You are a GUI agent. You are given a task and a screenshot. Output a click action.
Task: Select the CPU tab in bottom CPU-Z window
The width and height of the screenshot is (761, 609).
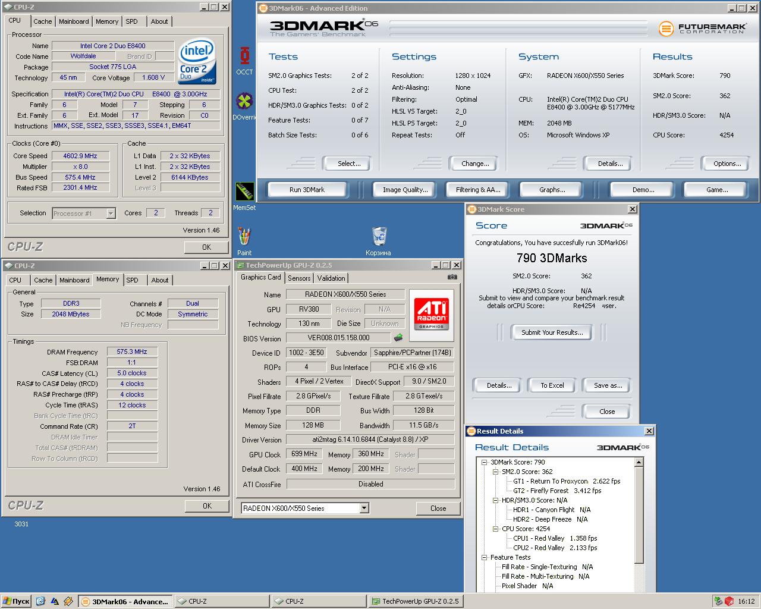tap(15, 280)
